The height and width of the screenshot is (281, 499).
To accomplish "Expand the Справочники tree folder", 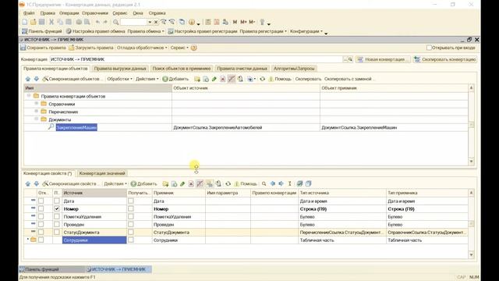I will point(37,104).
